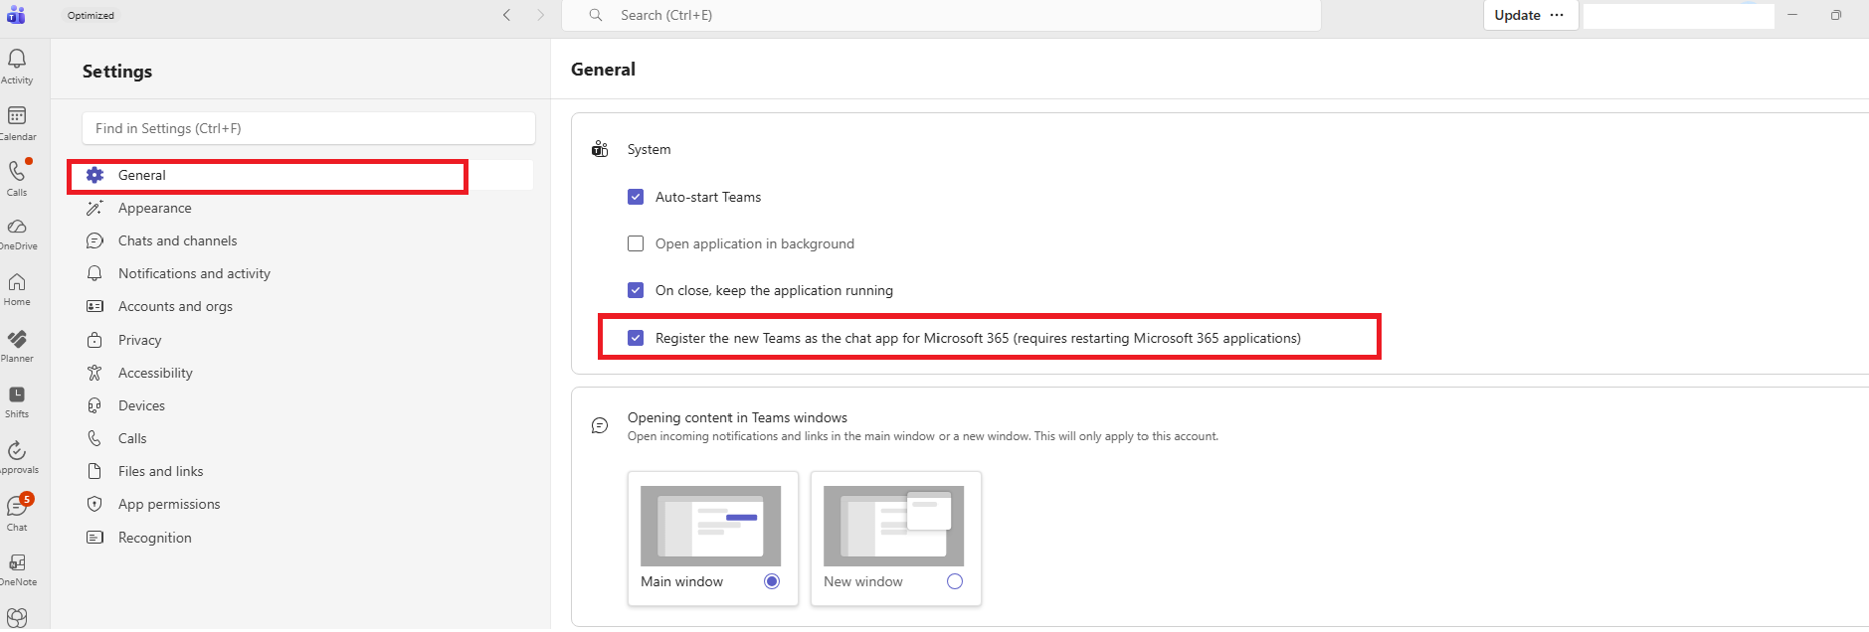Click the Teams logo icon
Viewport: 1869px width, 632px height.
(16, 15)
